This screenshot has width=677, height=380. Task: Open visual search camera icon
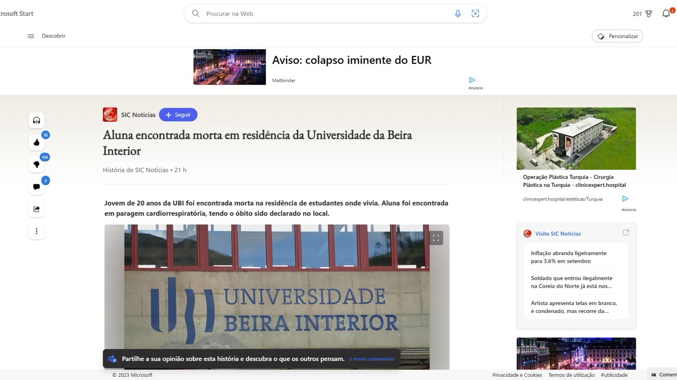pos(475,14)
